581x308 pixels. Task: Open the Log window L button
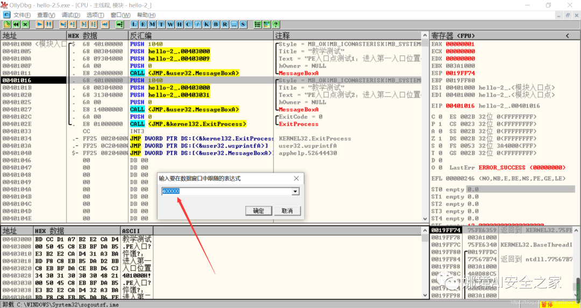[134, 24]
